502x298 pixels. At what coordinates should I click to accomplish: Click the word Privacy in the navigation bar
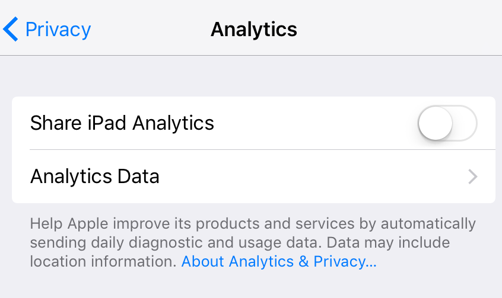[x=58, y=29]
